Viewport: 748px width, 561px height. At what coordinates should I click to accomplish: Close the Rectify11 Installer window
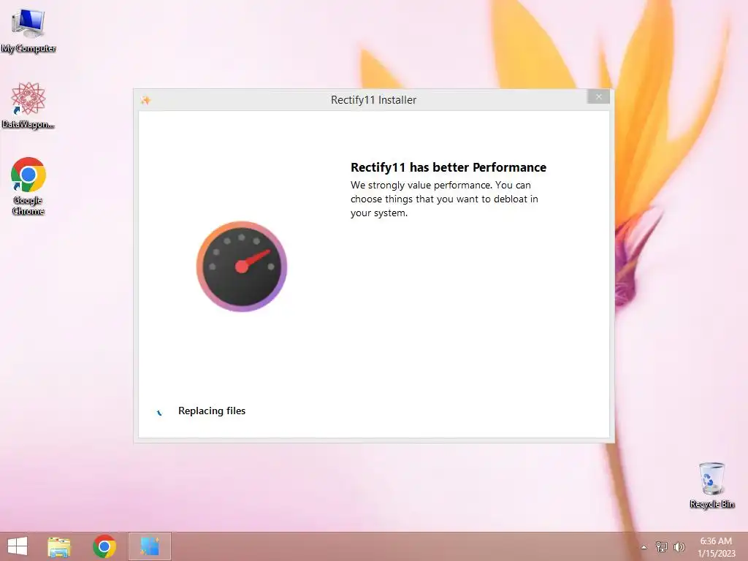tap(599, 97)
